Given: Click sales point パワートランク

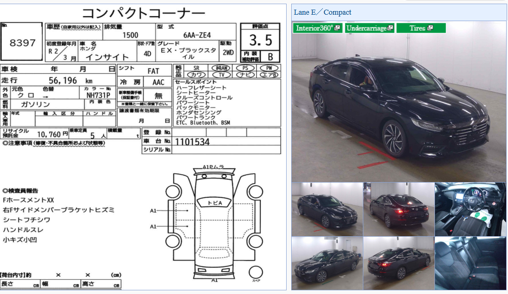Looking at the screenshot, I should coord(196,118).
